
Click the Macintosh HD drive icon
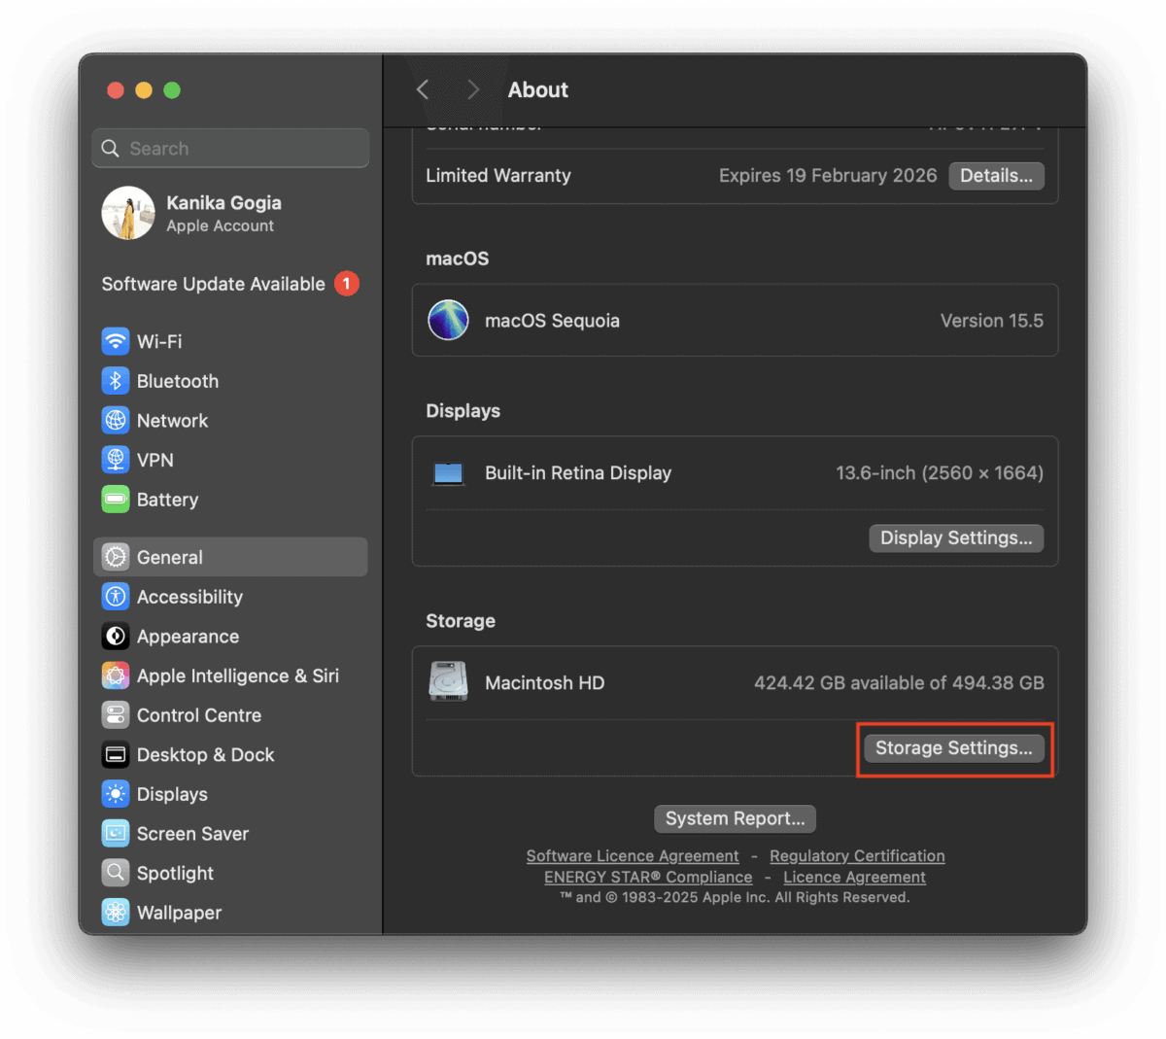tap(449, 682)
